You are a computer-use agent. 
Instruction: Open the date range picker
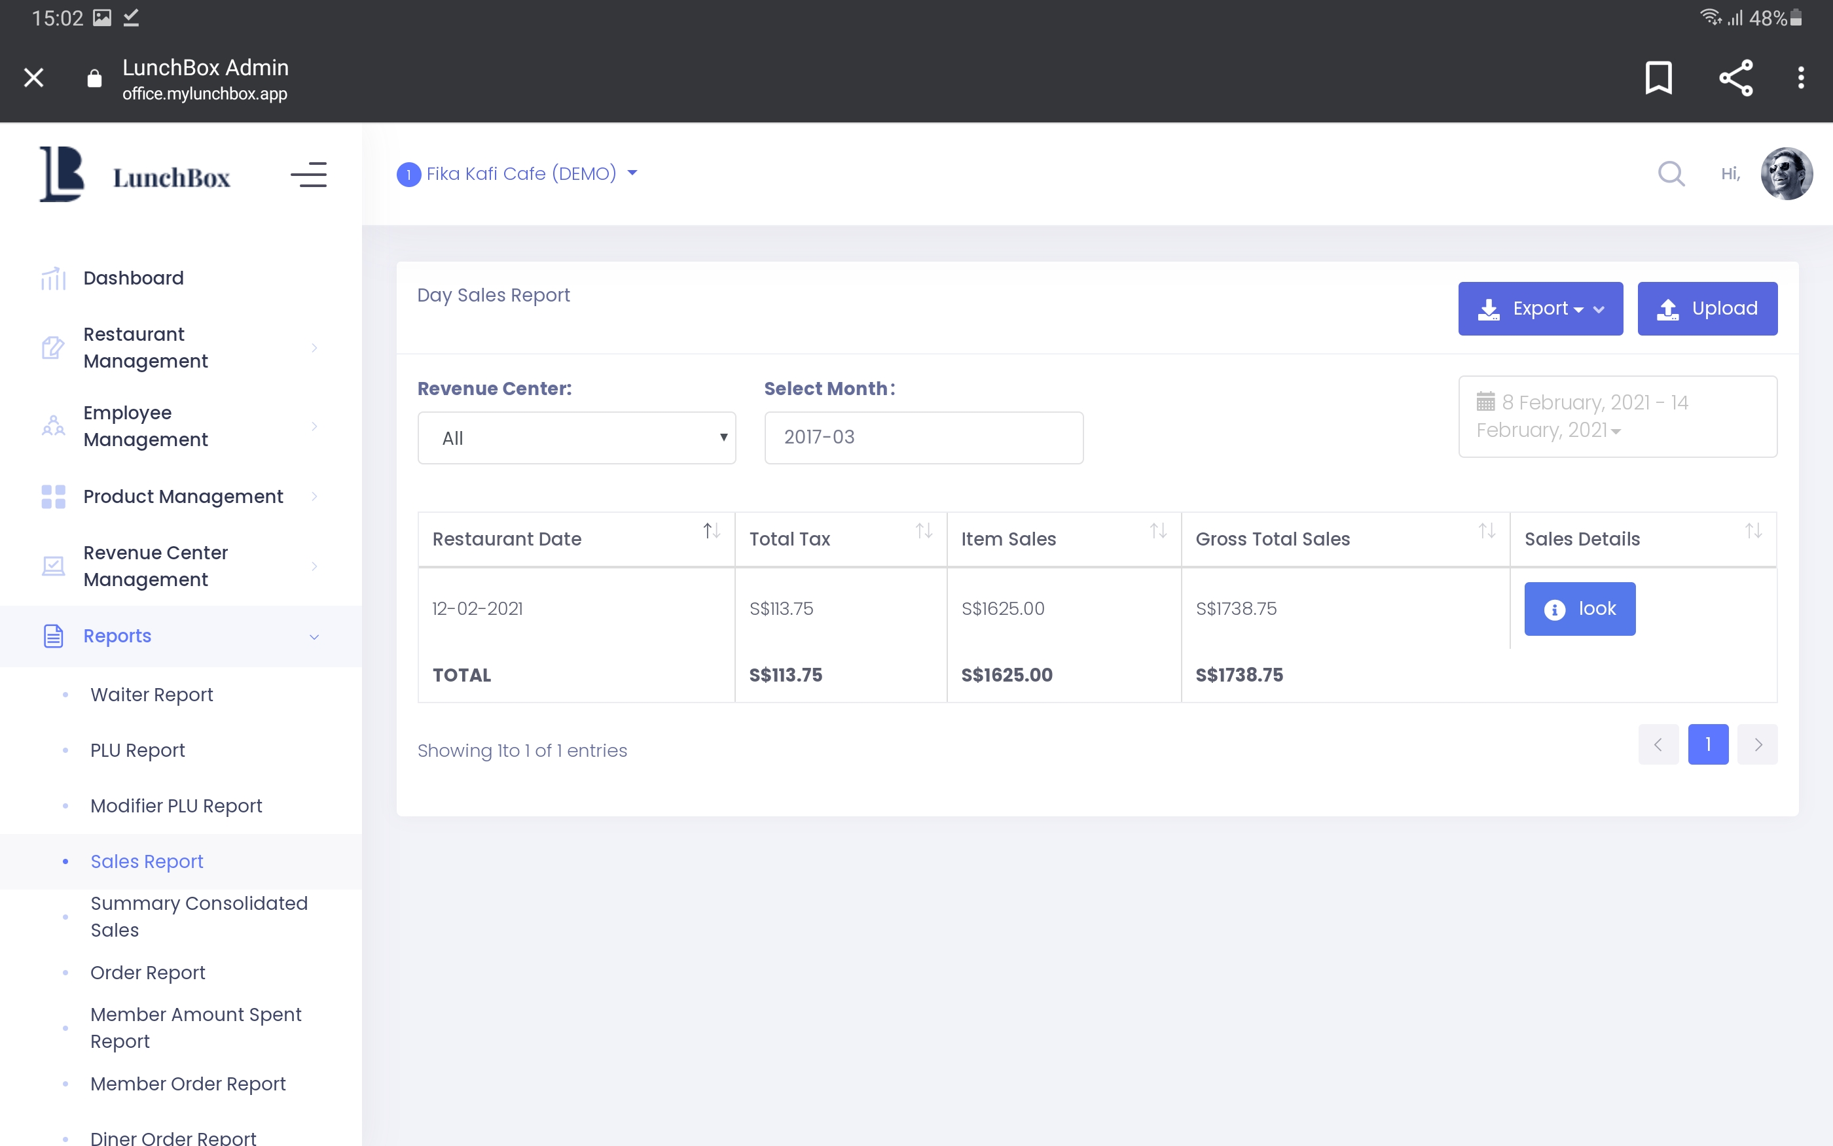[1617, 416]
